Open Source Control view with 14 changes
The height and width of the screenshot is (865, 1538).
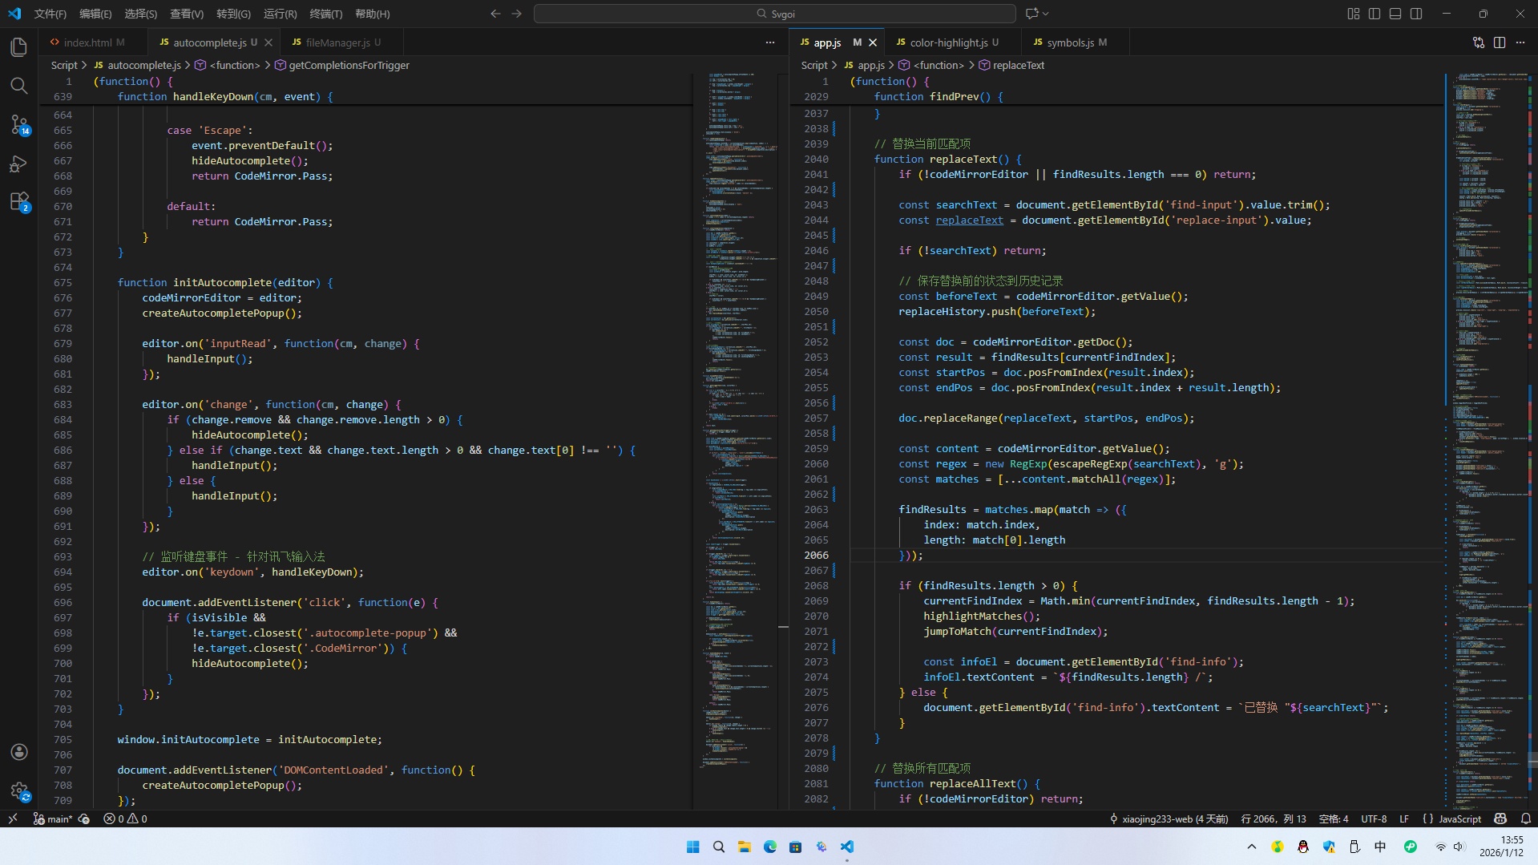(x=19, y=124)
